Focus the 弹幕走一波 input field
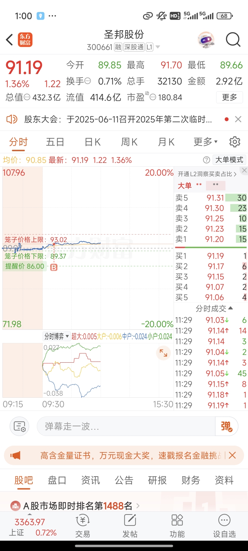 (x=126, y=426)
